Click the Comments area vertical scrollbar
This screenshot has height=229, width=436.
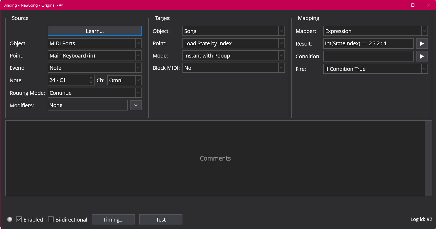tap(428, 158)
